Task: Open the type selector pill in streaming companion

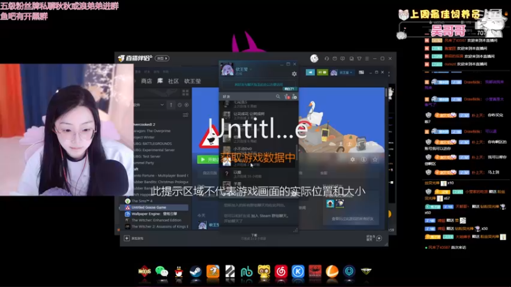Action: tap(162, 58)
